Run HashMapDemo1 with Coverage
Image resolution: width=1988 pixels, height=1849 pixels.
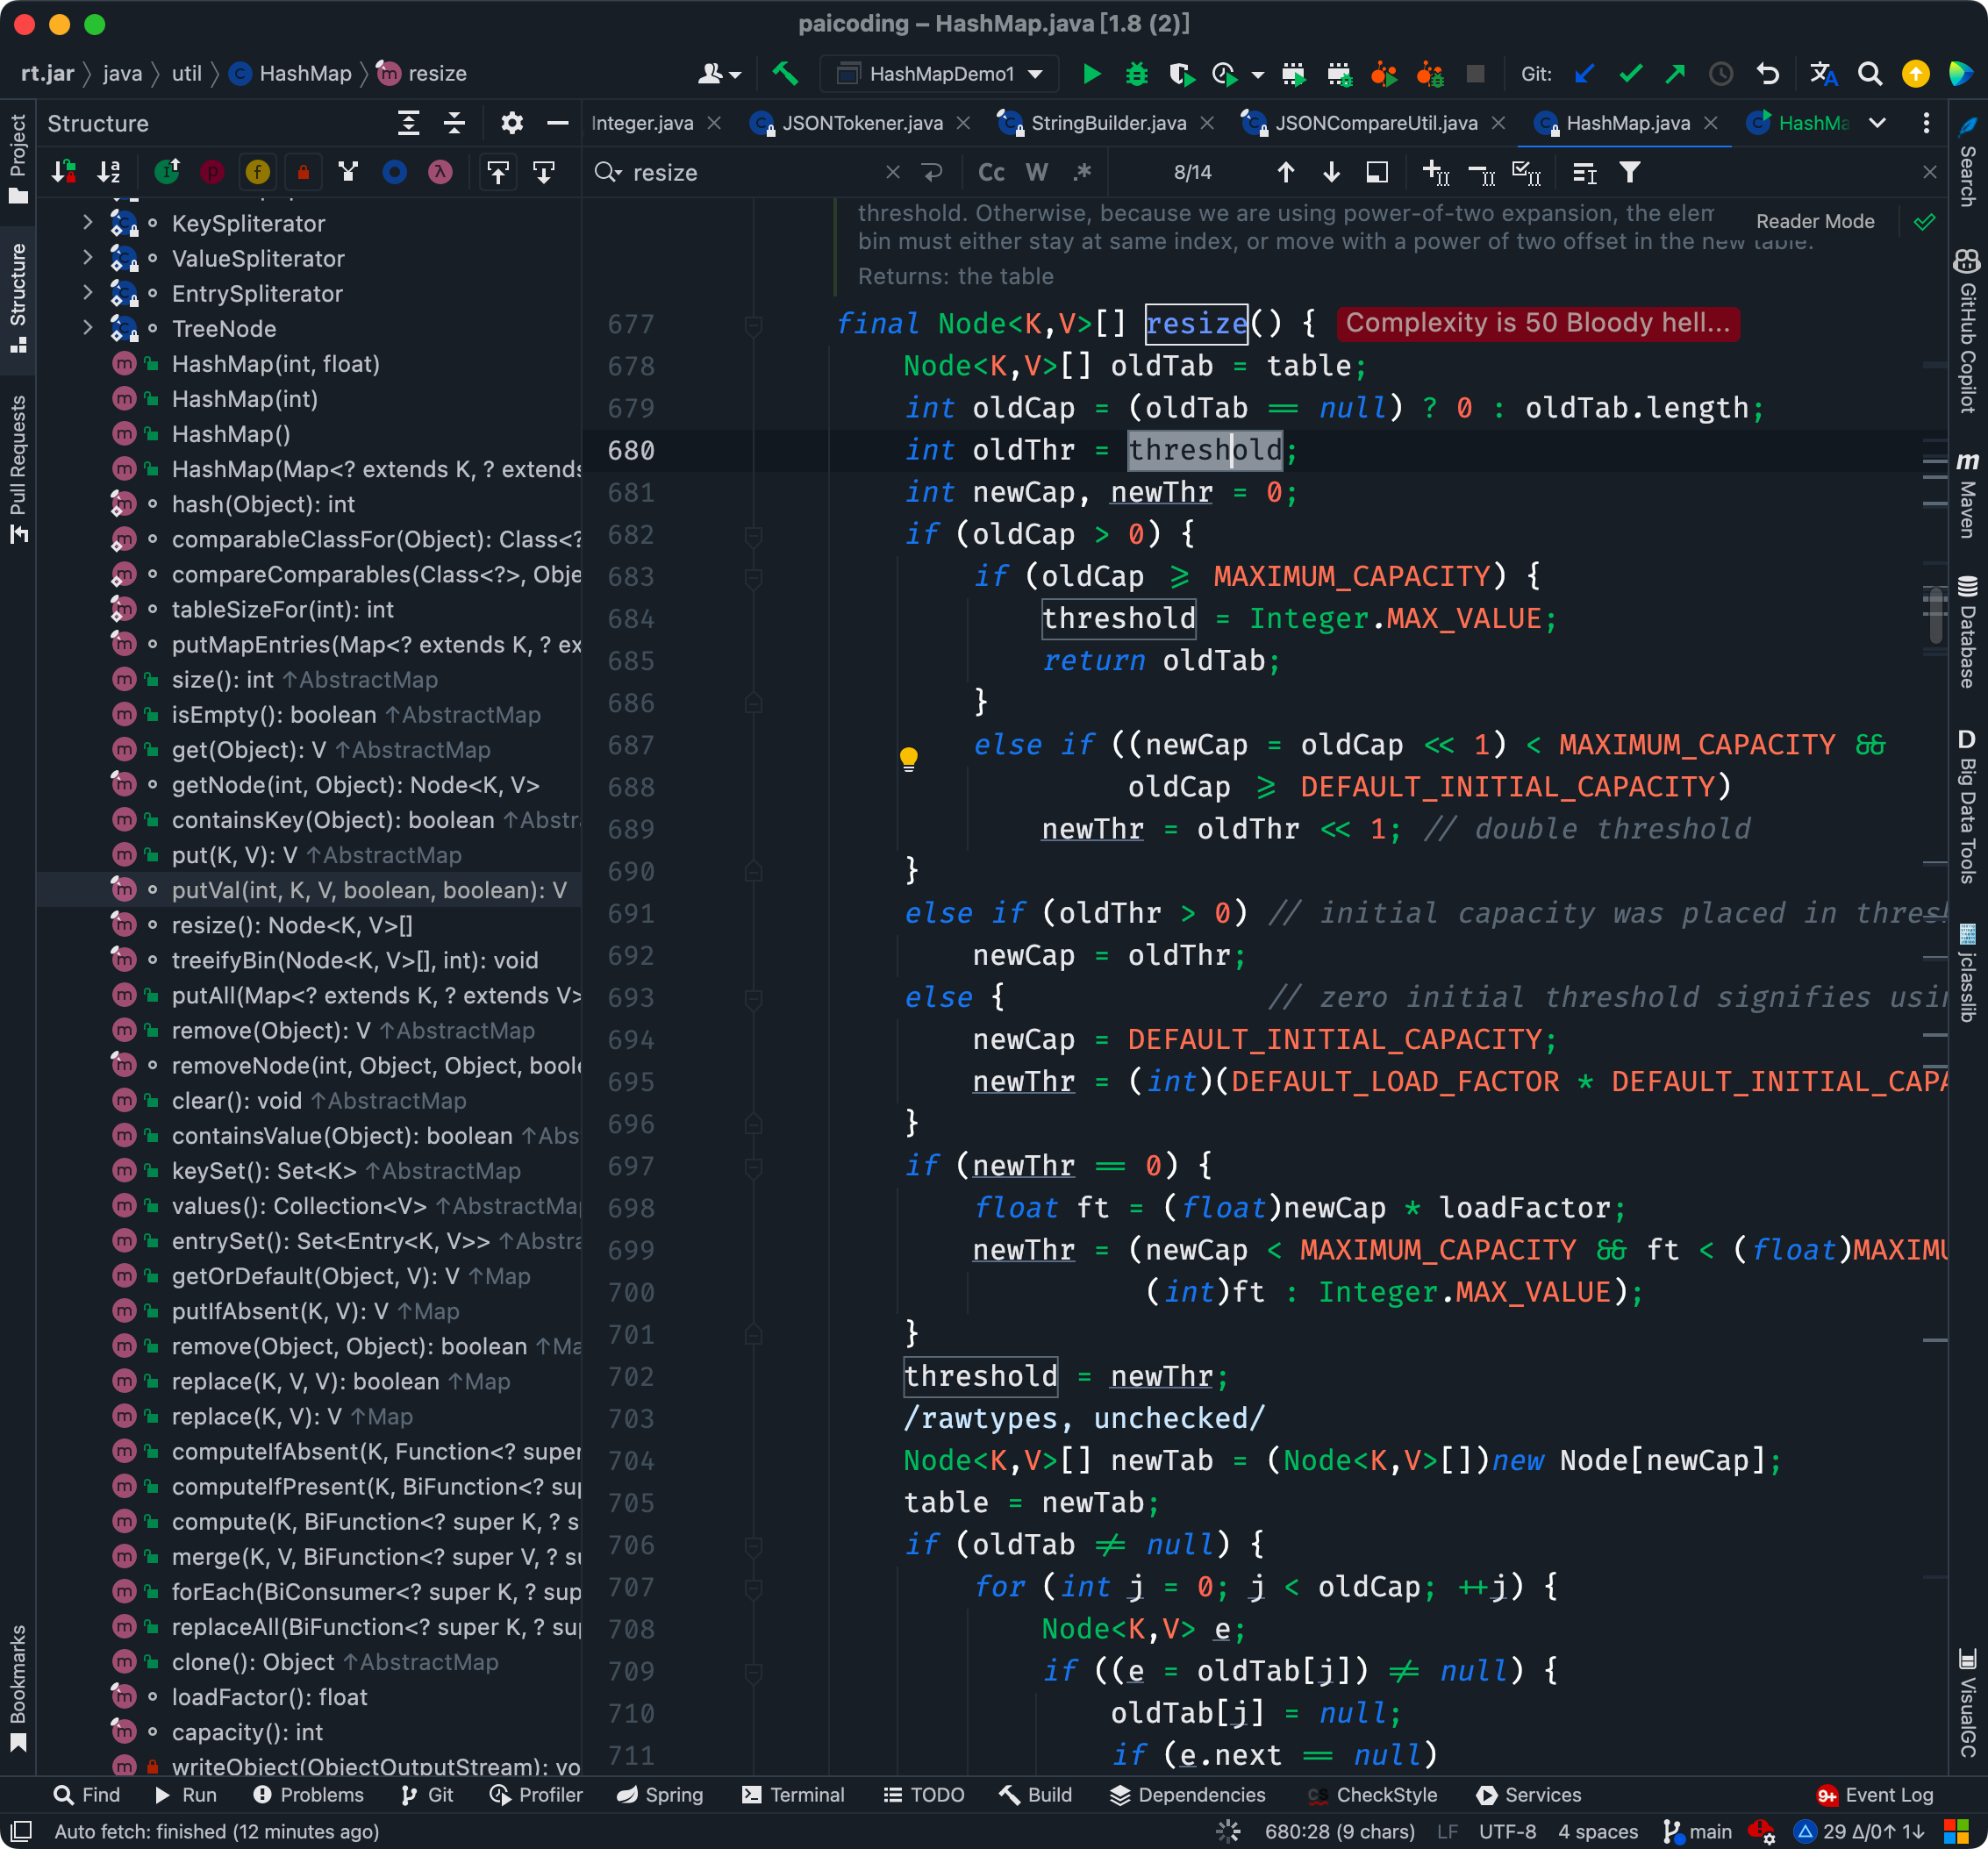coord(1181,74)
